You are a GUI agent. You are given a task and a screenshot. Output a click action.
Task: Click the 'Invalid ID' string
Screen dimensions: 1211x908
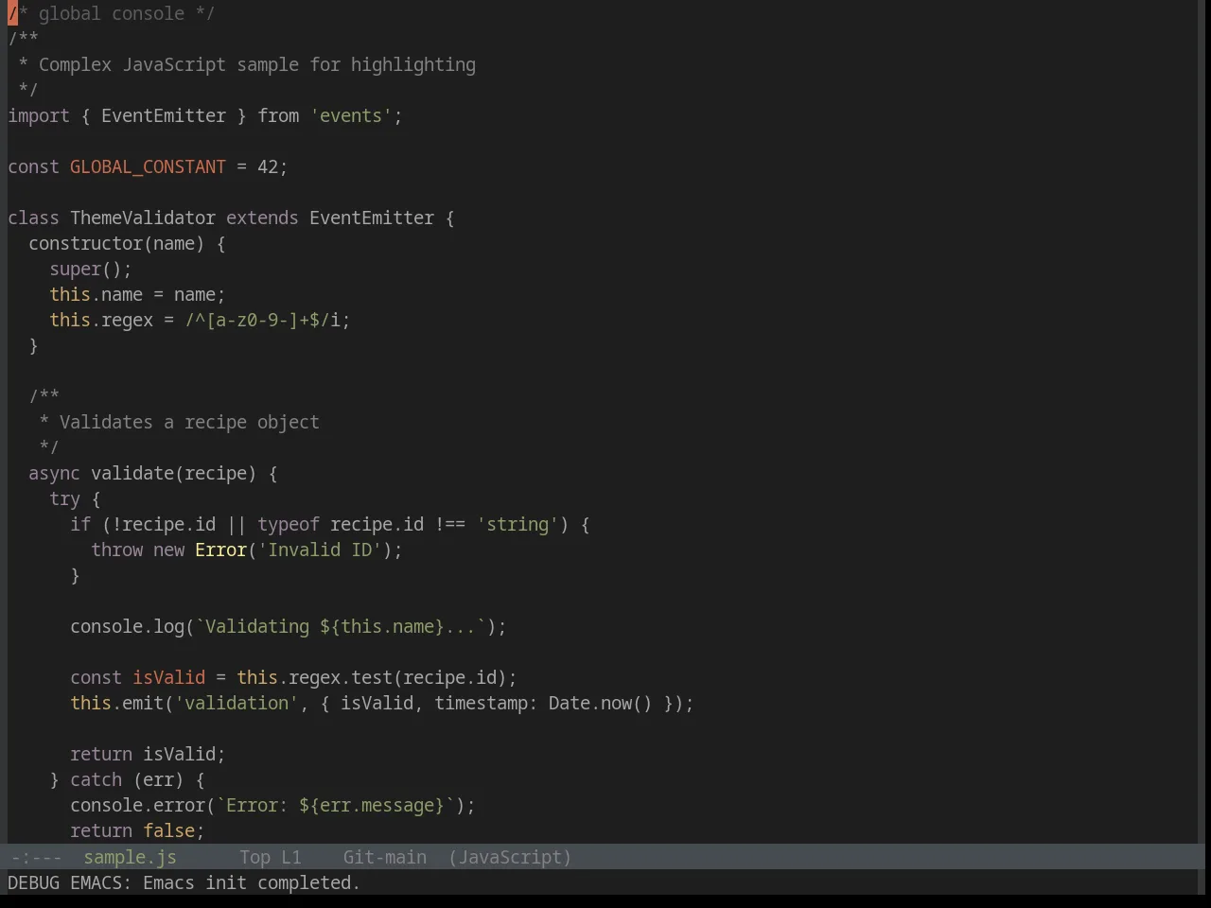(x=320, y=550)
